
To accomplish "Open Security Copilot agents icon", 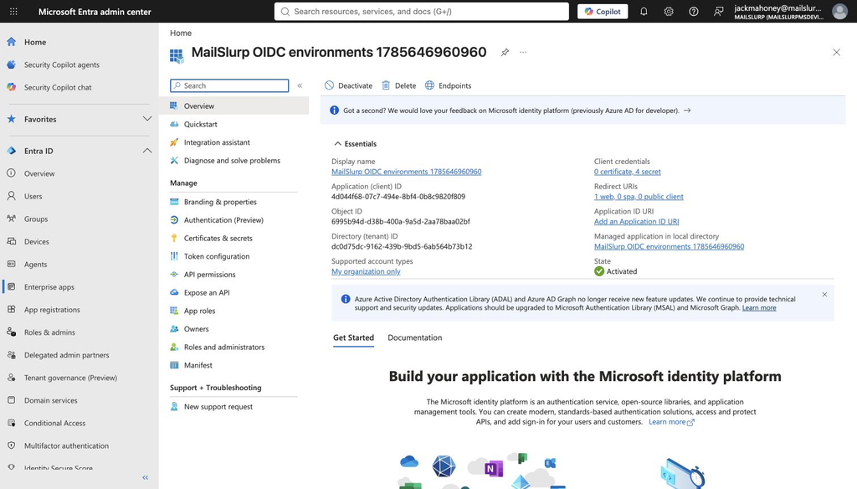I will [12, 64].
